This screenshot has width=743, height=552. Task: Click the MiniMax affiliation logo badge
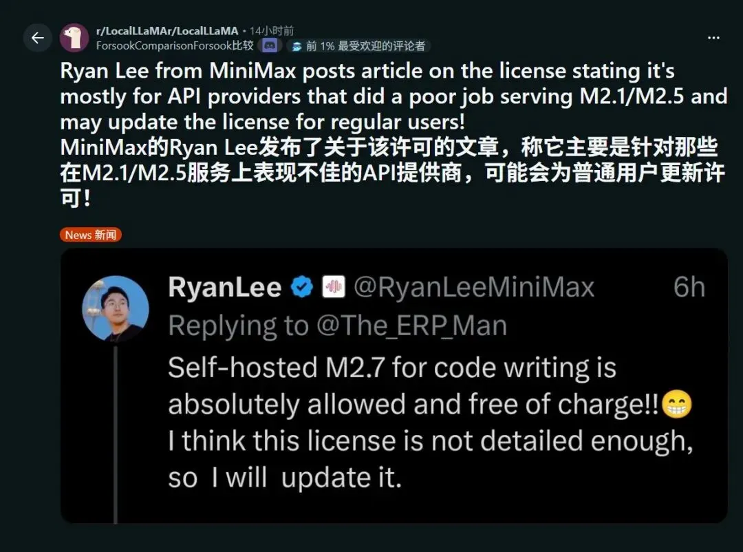pyautogui.click(x=334, y=286)
